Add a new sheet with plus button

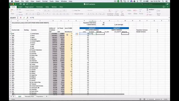(47, 97)
